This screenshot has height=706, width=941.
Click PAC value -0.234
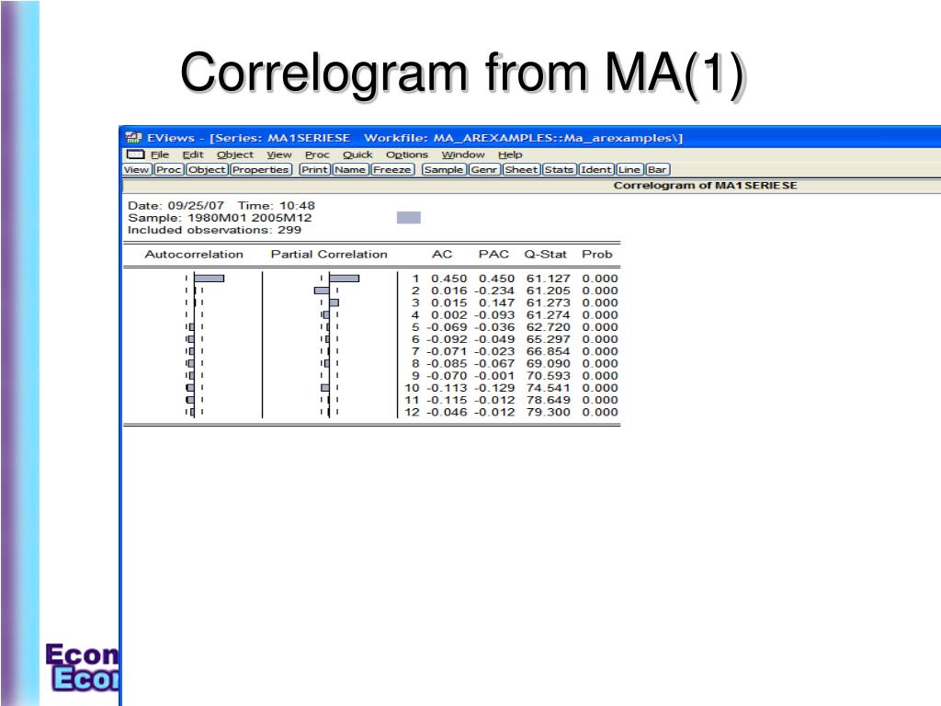493,290
